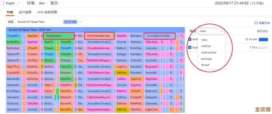Collapse the class dimension dropdown arrow
The height and width of the screenshot is (114, 272).
(221, 31)
